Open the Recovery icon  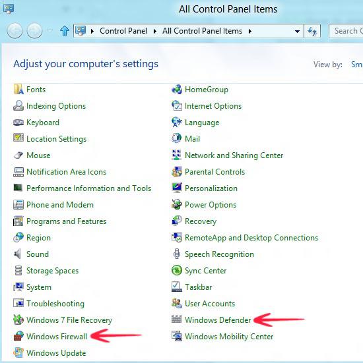click(177, 221)
